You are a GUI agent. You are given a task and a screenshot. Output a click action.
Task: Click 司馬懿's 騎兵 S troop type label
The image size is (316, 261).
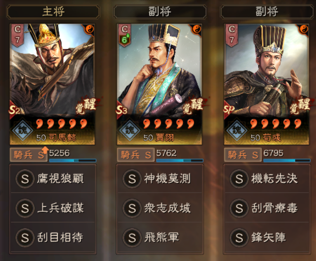pyautogui.click(x=29, y=155)
